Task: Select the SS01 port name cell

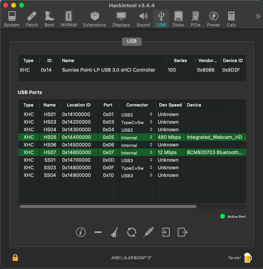Action: (50, 160)
